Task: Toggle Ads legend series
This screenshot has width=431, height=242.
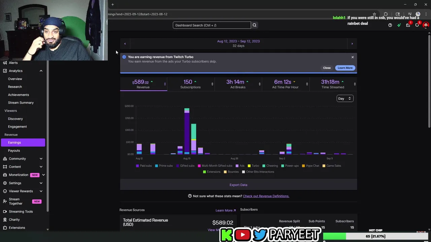Action: (240, 166)
